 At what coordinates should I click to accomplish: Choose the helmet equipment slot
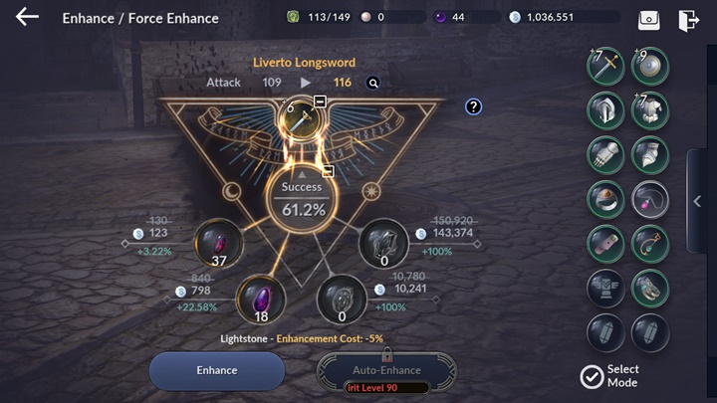click(605, 110)
